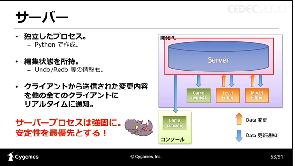The height and width of the screenshot is (166, 295).
Task: Click the CEDEC 2020 watermark logo
Action: (257, 9)
